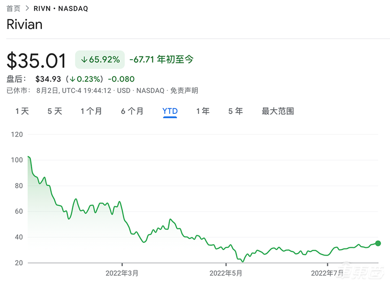Click the RIVN · NASDAQ breadcrumb entry
Viewport: 390px width, 285px height.
tap(61, 8)
